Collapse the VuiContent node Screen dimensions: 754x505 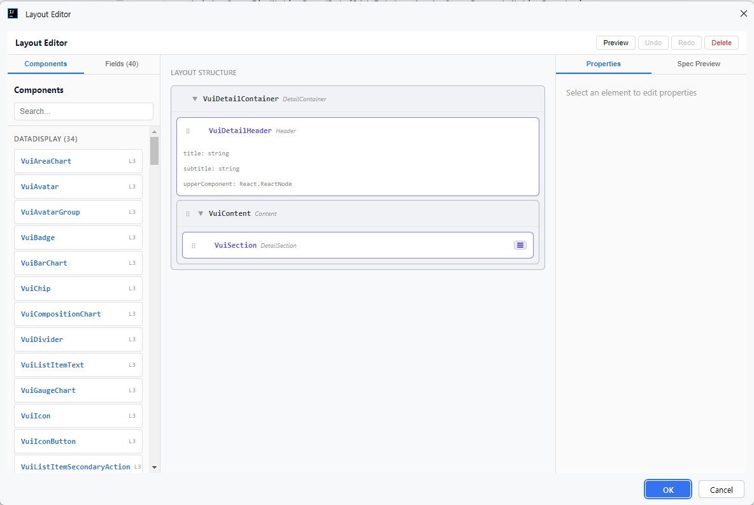[201, 213]
